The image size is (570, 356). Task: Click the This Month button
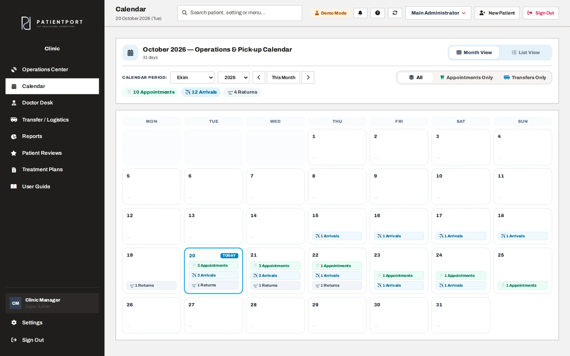tap(283, 78)
